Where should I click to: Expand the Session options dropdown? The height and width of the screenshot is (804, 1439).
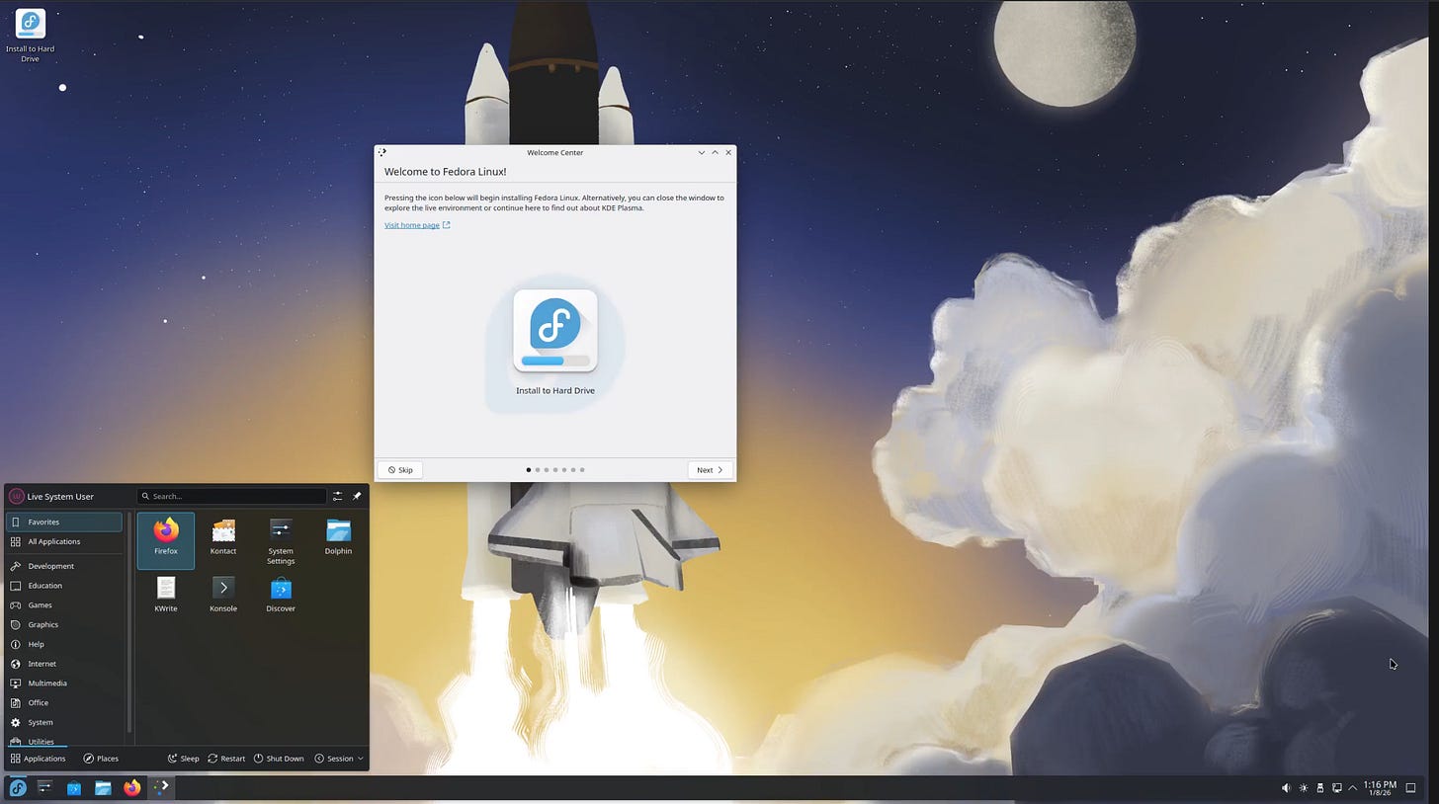coord(339,759)
